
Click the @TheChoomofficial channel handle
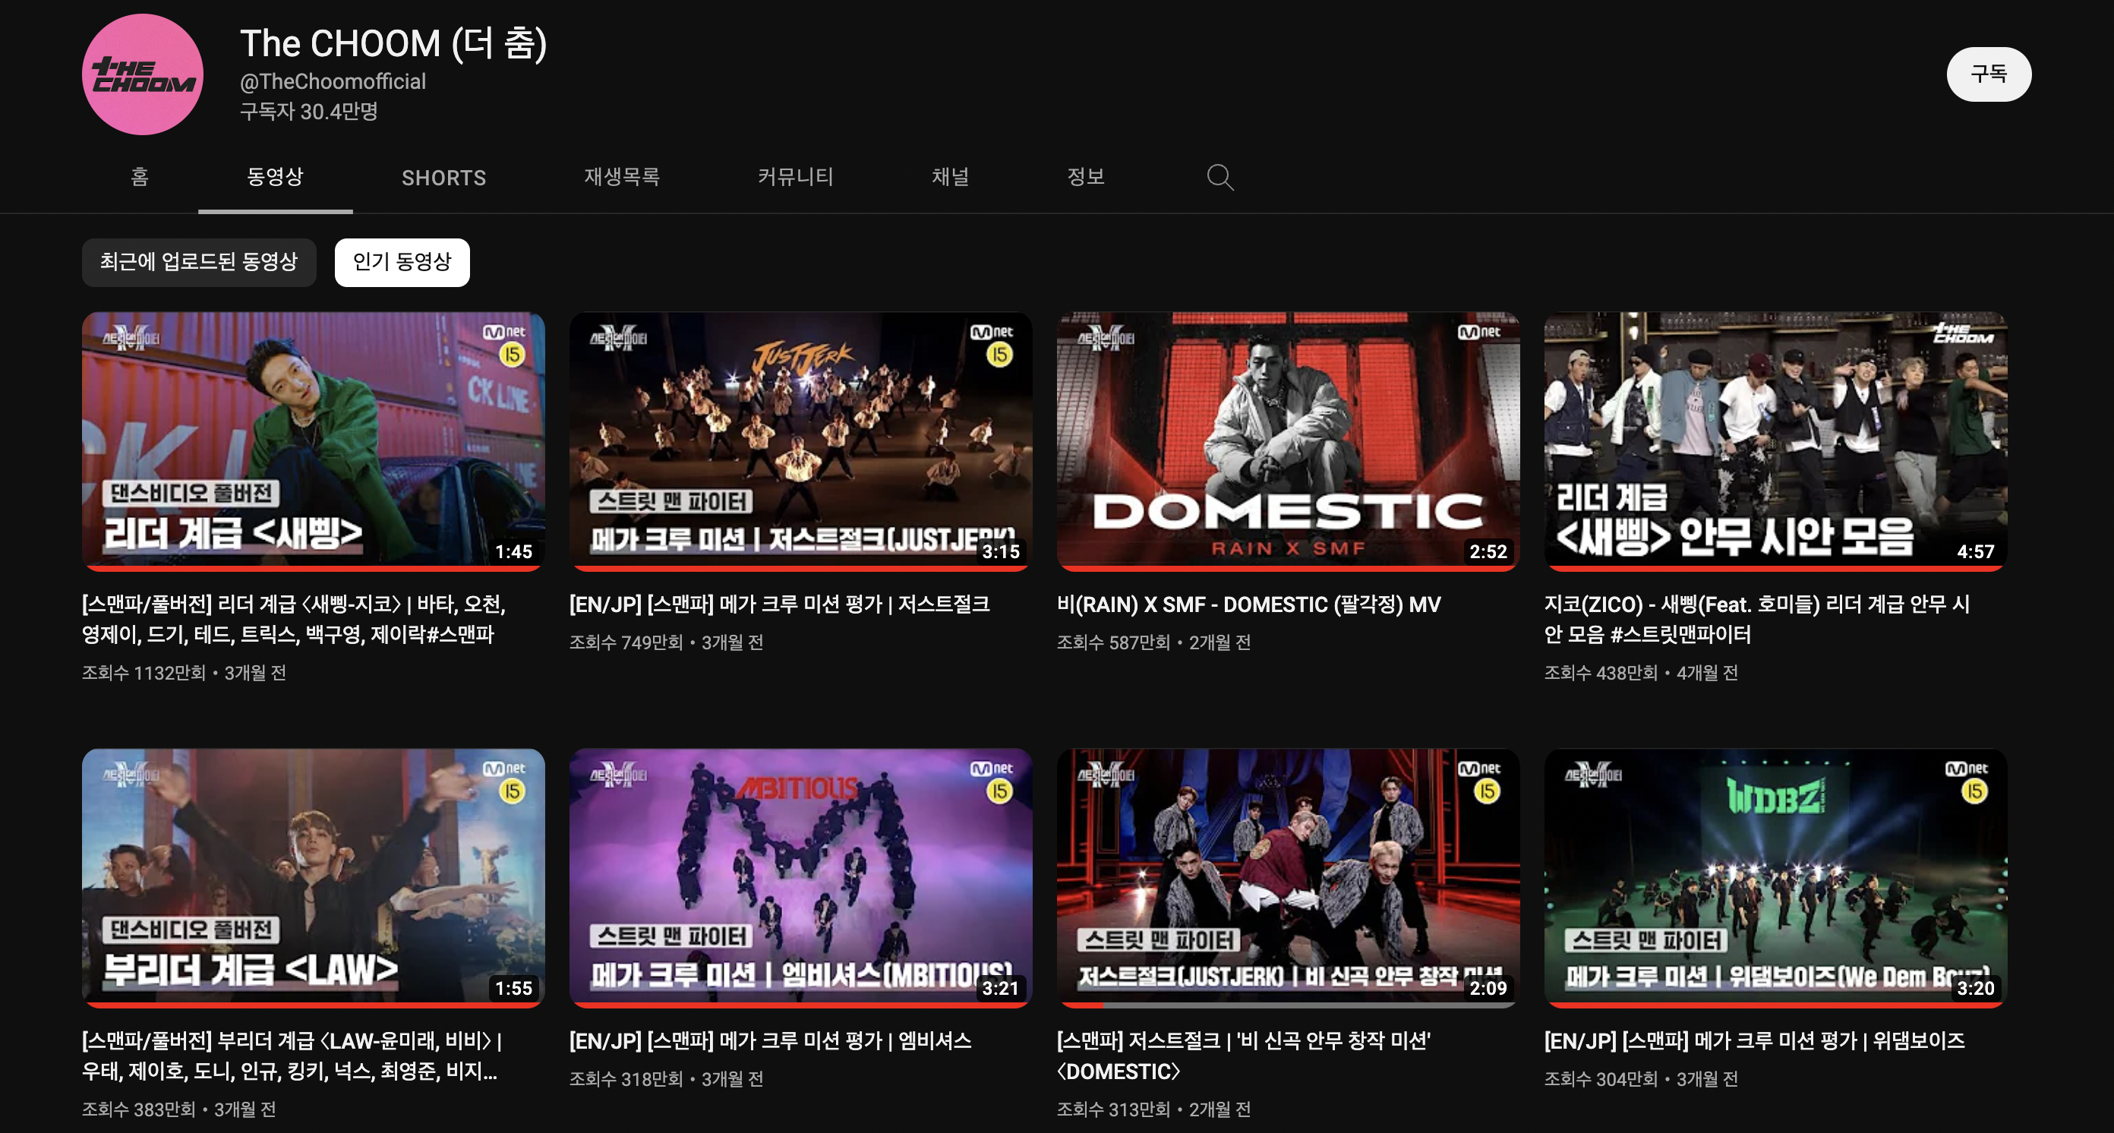(x=333, y=81)
